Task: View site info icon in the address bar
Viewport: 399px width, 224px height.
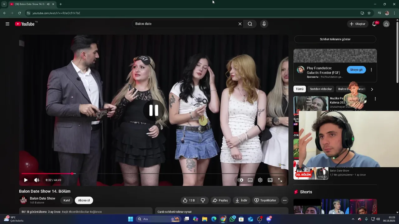Action: [28, 13]
